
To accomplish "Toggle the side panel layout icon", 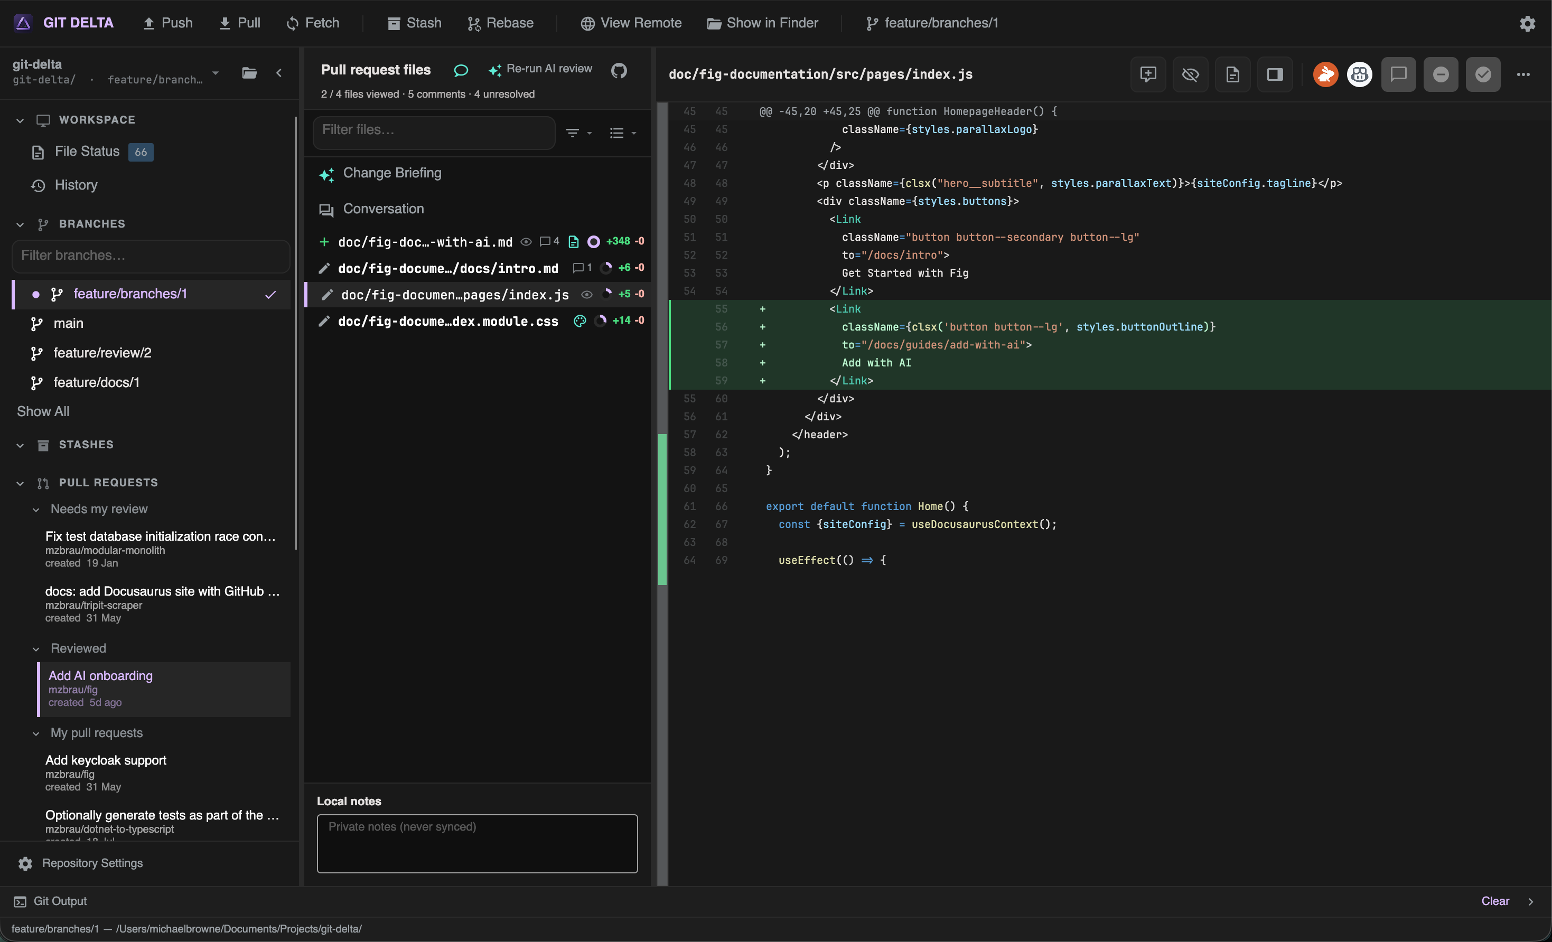I will 1274,74.
